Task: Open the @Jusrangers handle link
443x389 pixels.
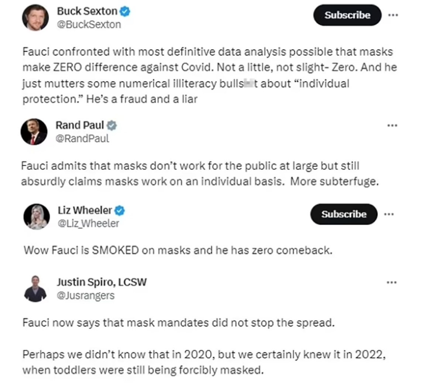Action: (86, 295)
